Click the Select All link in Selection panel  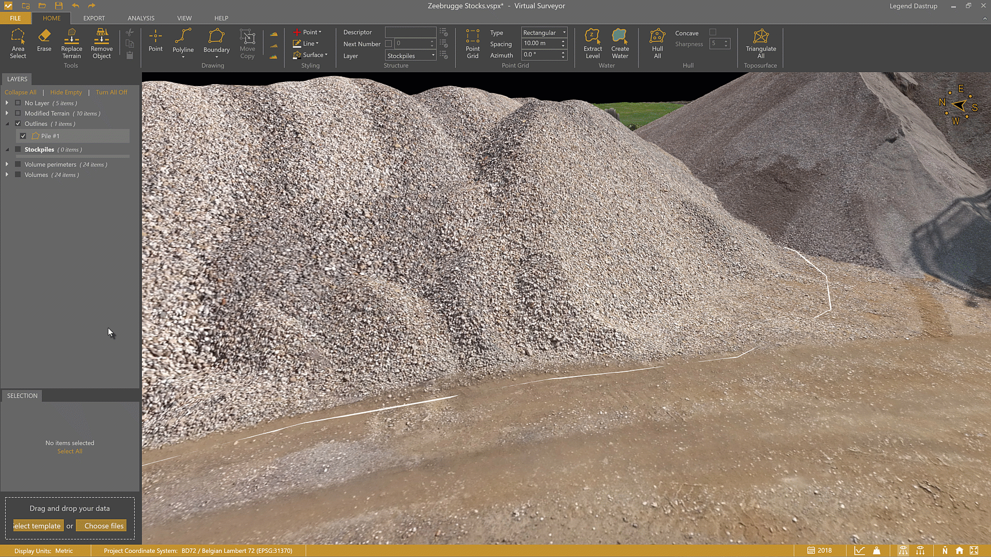click(x=70, y=451)
